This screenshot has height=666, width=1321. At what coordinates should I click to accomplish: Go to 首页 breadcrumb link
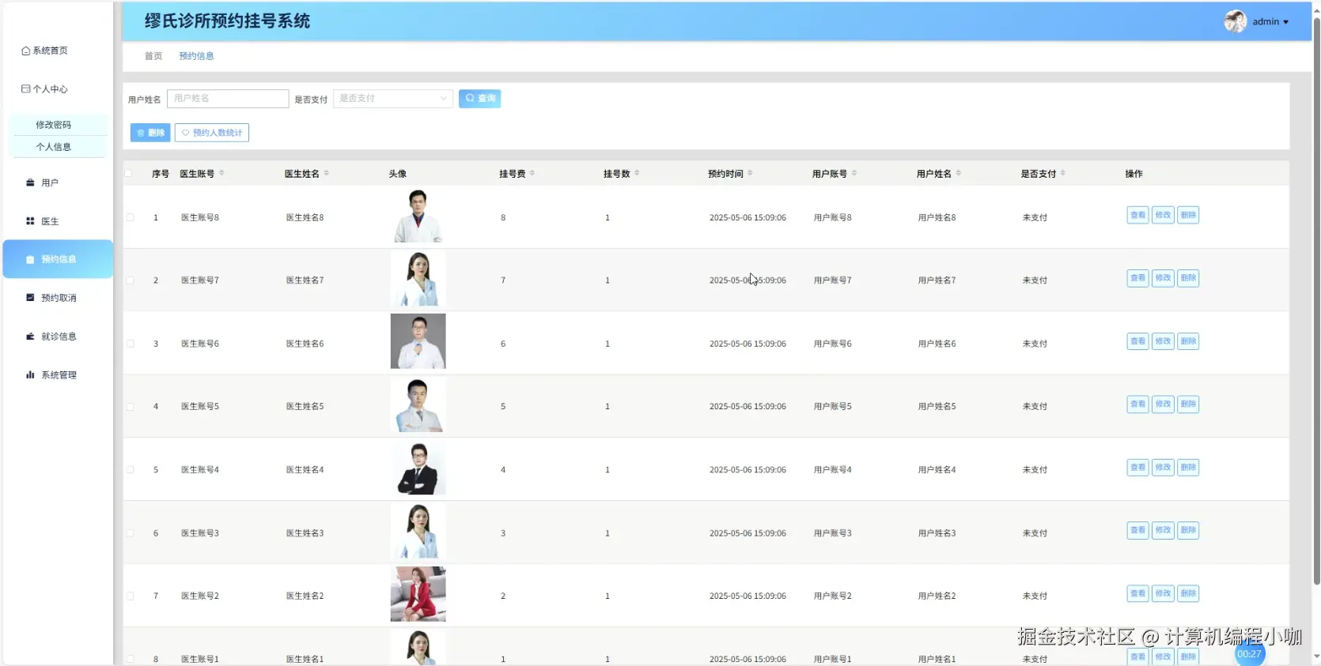pos(153,56)
